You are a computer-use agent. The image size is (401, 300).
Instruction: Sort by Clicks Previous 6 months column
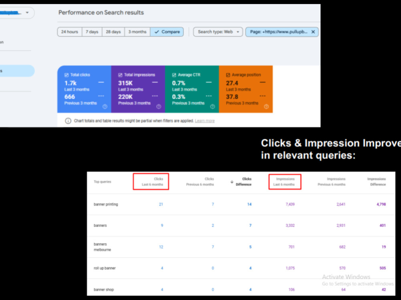point(200,182)
